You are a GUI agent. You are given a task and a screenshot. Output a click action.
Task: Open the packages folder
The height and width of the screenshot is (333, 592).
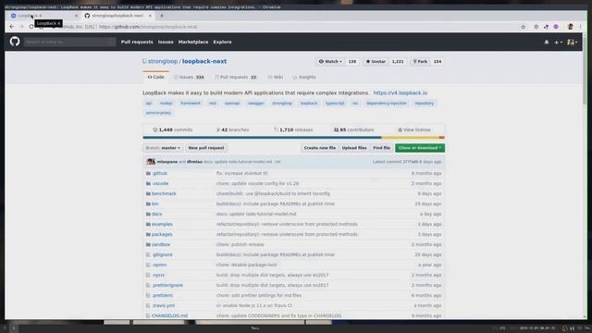(162, 234)
